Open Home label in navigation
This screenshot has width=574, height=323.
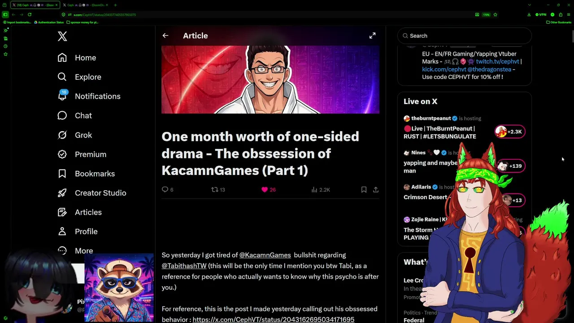85,57
